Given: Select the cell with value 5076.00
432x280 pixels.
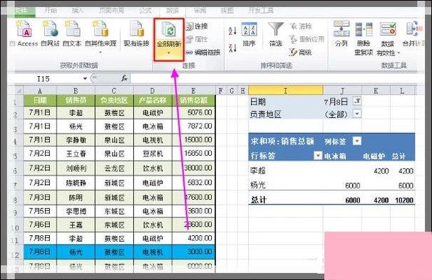Looking at the screenshot, I should (193, 112).
